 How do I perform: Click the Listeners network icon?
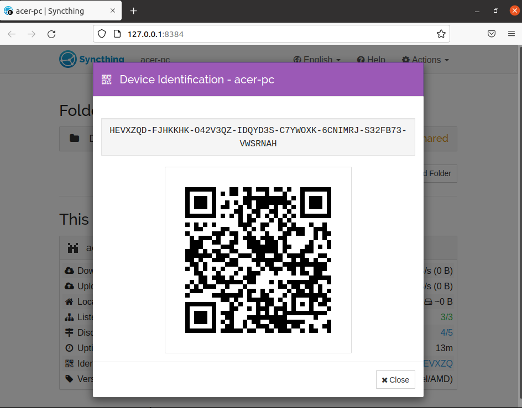[x=69, y=317]
